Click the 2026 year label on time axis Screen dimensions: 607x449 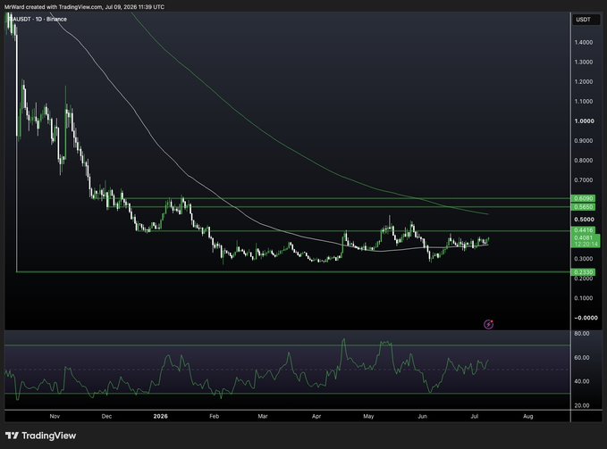160,416
